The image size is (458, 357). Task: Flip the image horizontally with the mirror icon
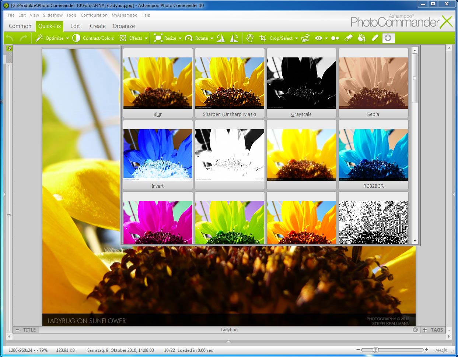click(221, 38)
